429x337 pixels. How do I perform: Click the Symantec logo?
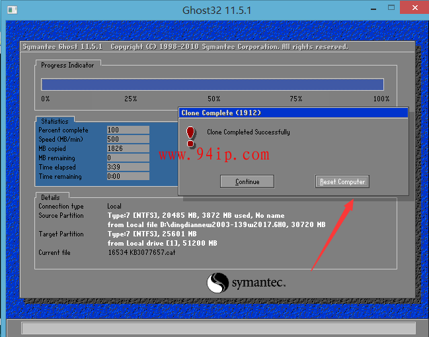click(x=246, y=283)
